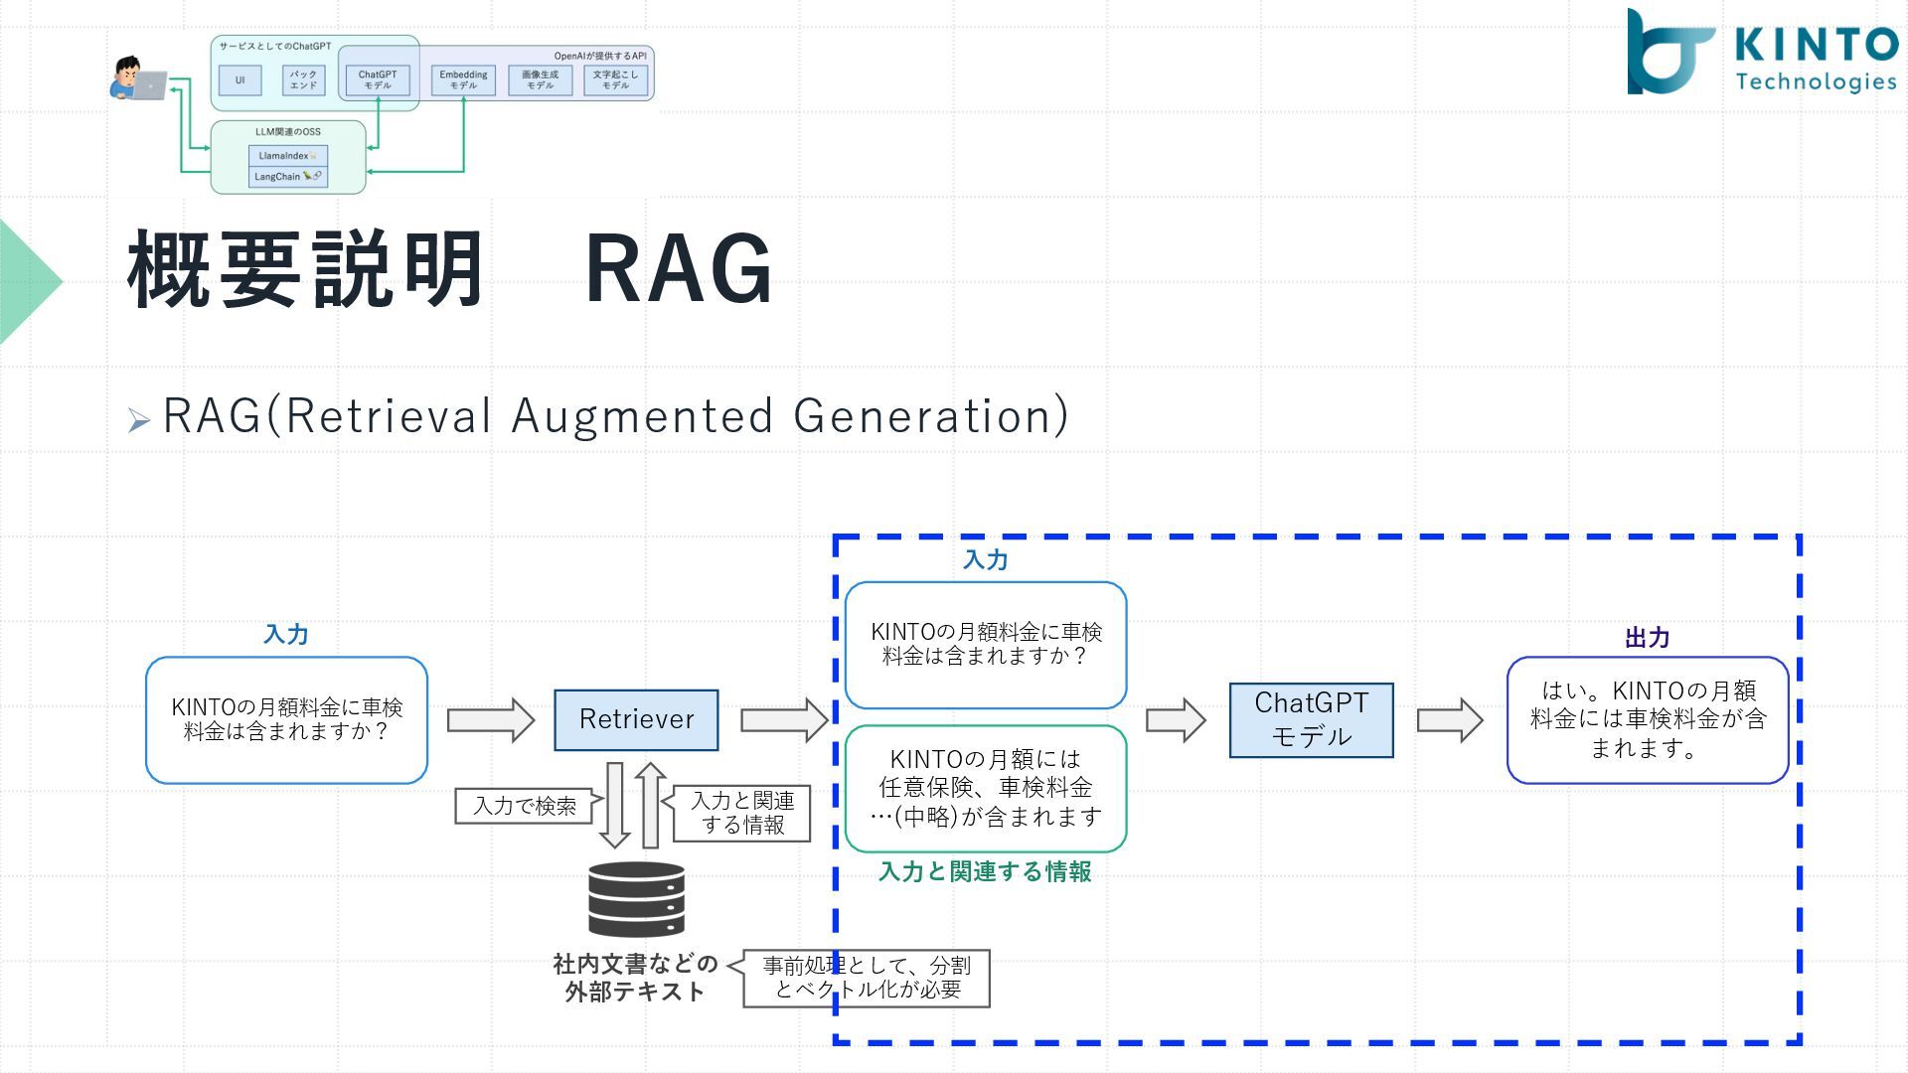1908x1073 pixels.
Task: Click the arrow from ChatGPT モデル to output
Action: point(1449,719)
